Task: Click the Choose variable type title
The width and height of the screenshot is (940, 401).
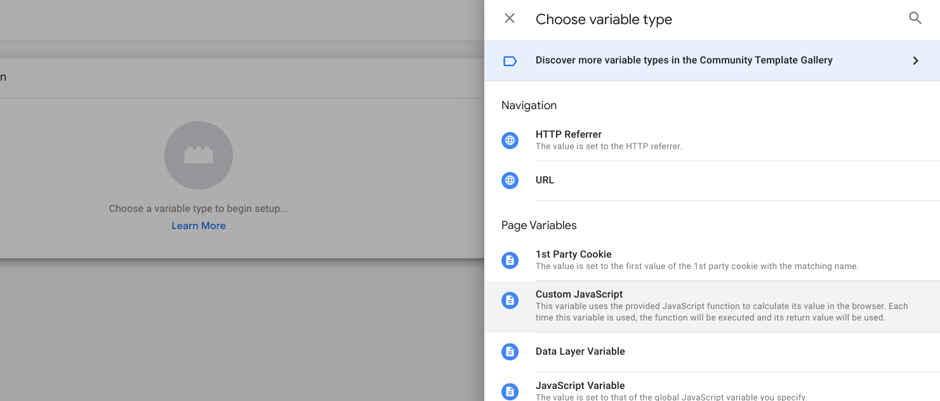Action: [604, 20]
